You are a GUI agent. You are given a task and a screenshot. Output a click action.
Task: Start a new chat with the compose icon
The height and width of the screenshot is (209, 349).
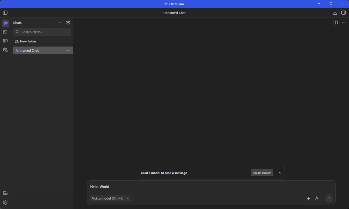tap(68, 23)
